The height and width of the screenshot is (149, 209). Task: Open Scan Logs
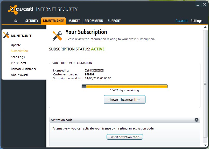(x=18, y=57)
